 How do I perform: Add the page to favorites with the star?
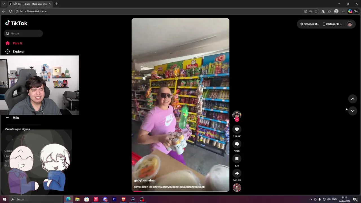(x=316, y=11)
